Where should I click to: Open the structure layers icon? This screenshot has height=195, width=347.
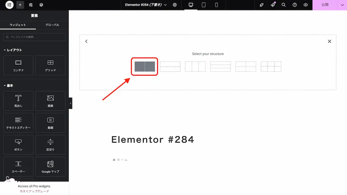tap(41, 5)
